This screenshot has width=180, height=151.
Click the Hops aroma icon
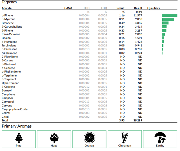click(54, 138)
